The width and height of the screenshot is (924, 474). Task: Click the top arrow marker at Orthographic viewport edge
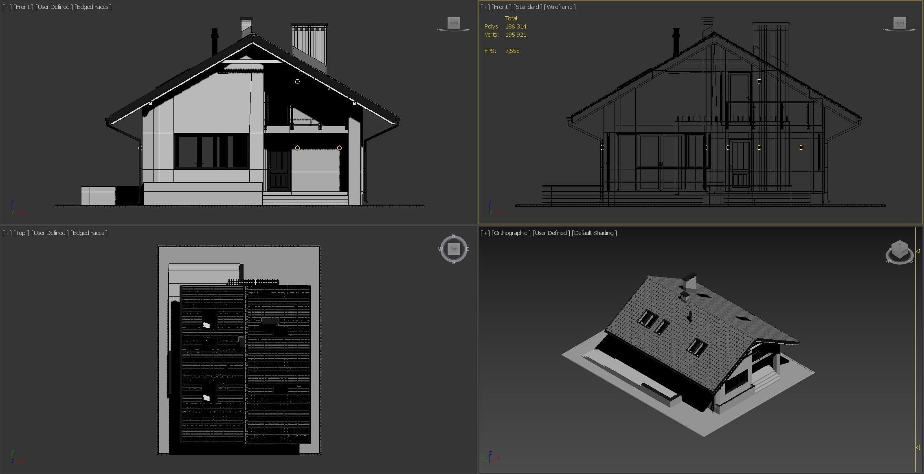(918, 251)
